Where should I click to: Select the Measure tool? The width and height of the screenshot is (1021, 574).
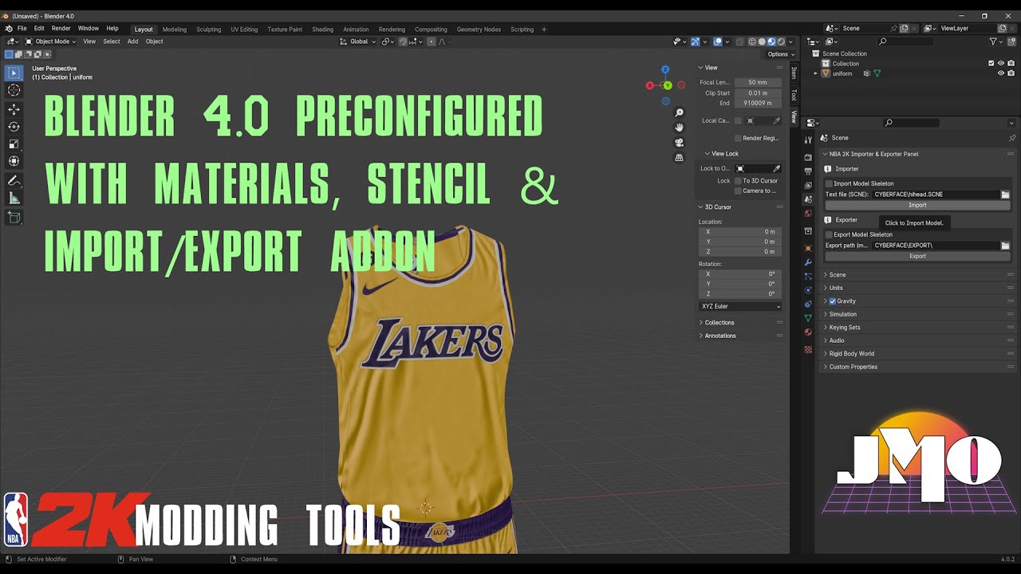[14, 199]
